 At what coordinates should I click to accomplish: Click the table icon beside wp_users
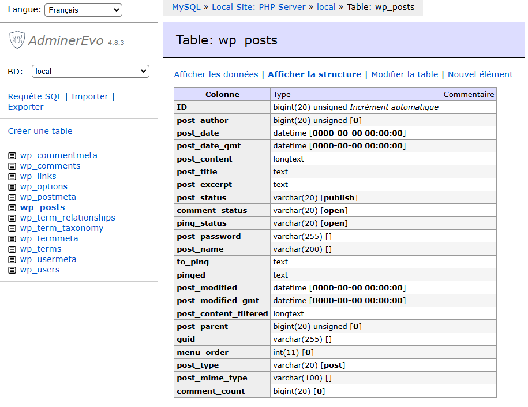12,270
